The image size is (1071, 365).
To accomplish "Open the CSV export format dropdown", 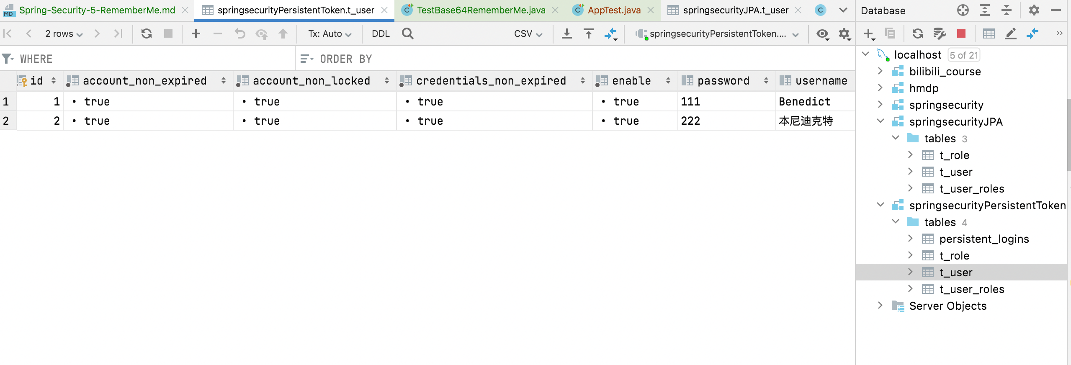I will coord(528,34).
